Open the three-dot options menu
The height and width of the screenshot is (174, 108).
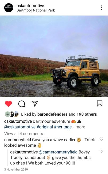[101, 8]
